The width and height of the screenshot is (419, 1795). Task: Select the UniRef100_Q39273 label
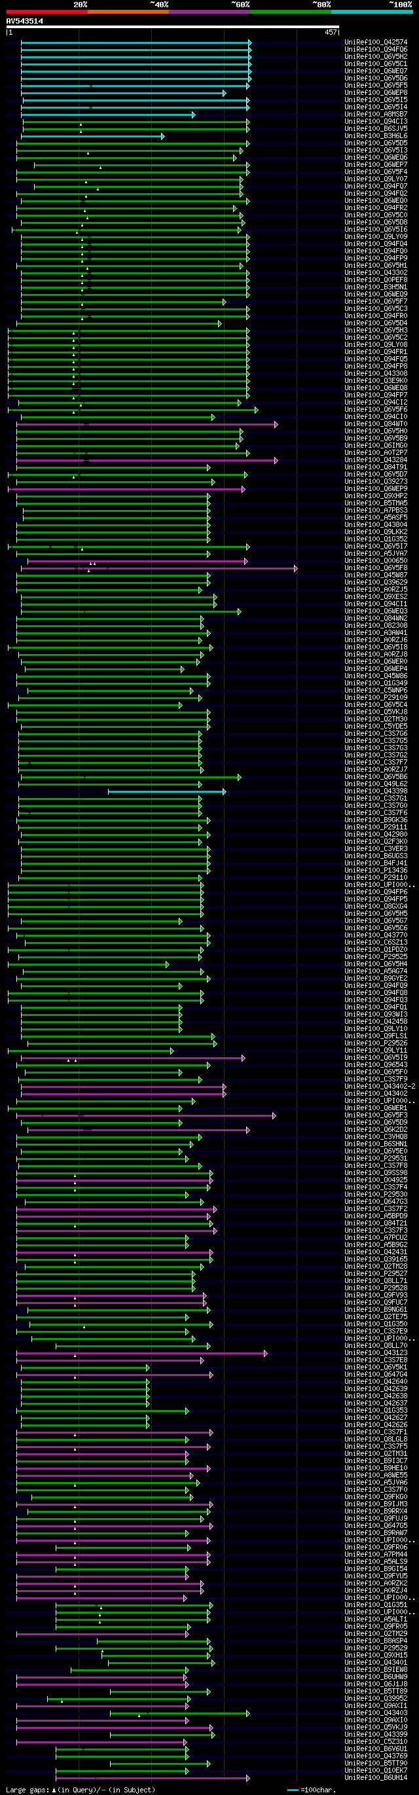376,482
